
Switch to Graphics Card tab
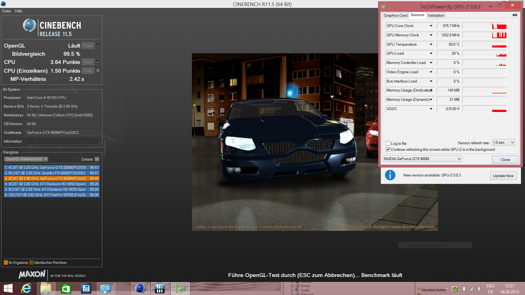pyautogui.click(x=395, y=15)
